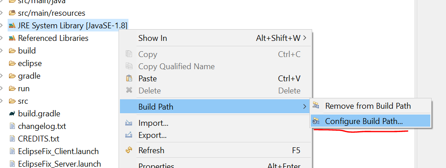
Task: Open the Show In submenu
Action: coord(216,38)
